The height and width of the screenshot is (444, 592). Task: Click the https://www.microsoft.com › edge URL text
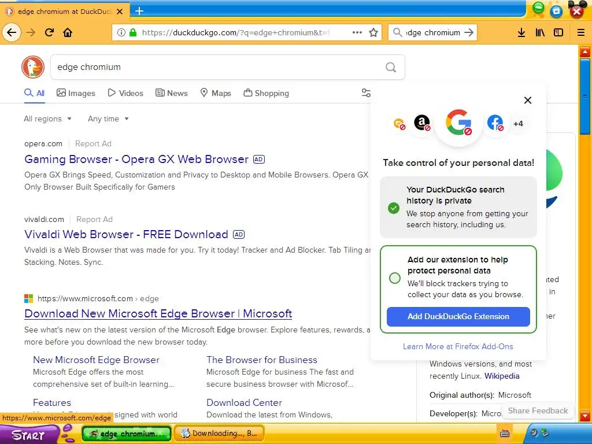point(98,299)
